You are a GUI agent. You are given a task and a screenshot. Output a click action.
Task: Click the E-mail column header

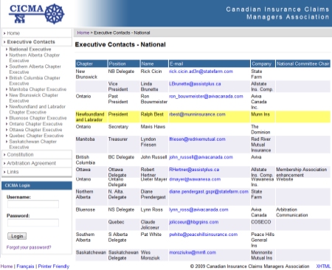coord(210,63)
